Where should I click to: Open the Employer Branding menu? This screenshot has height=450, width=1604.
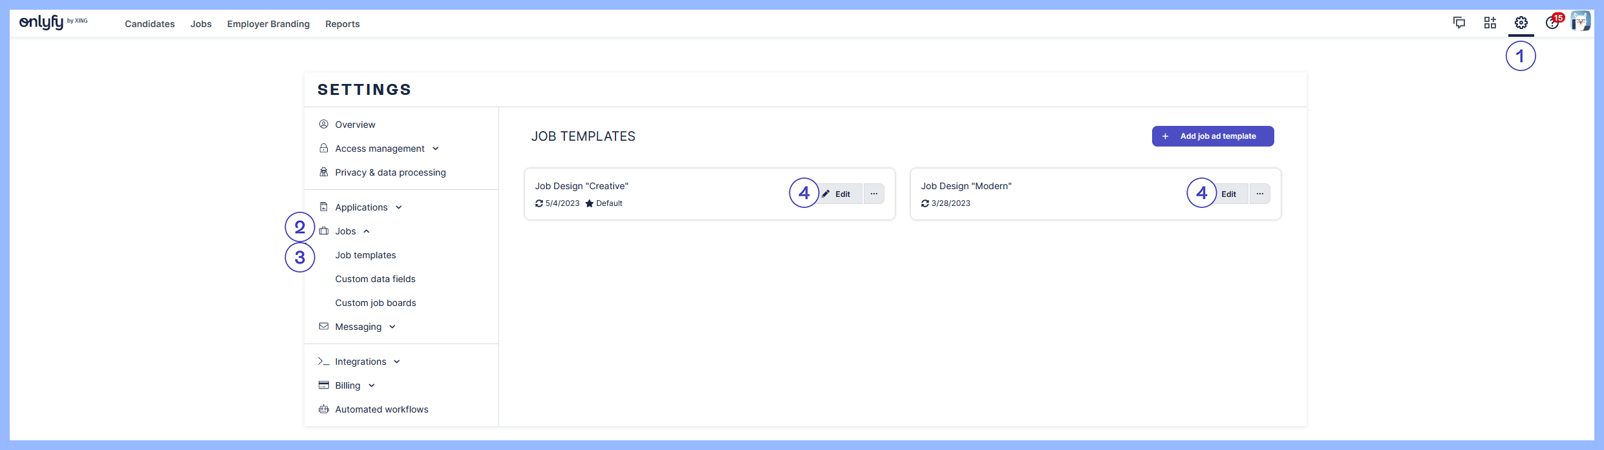coord(268,24)
